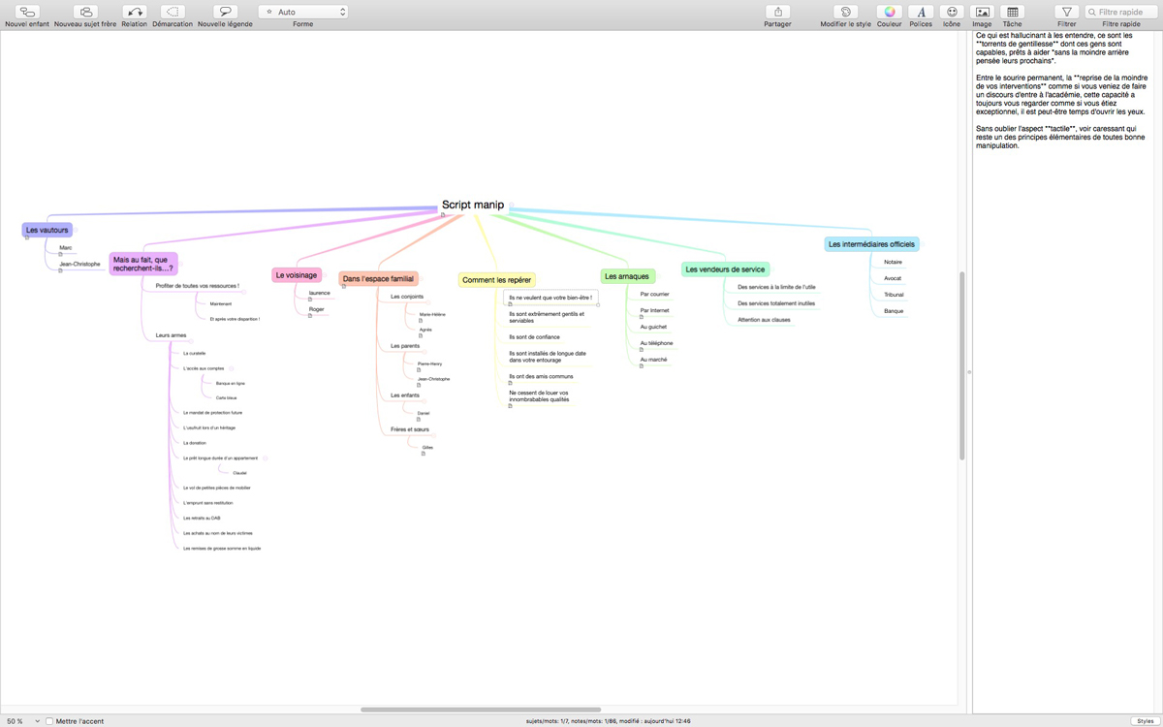This screenshot has height=727, width=1163.
Task: Select the Les vendeurs de service node
Action: click(x=725, y=269)
